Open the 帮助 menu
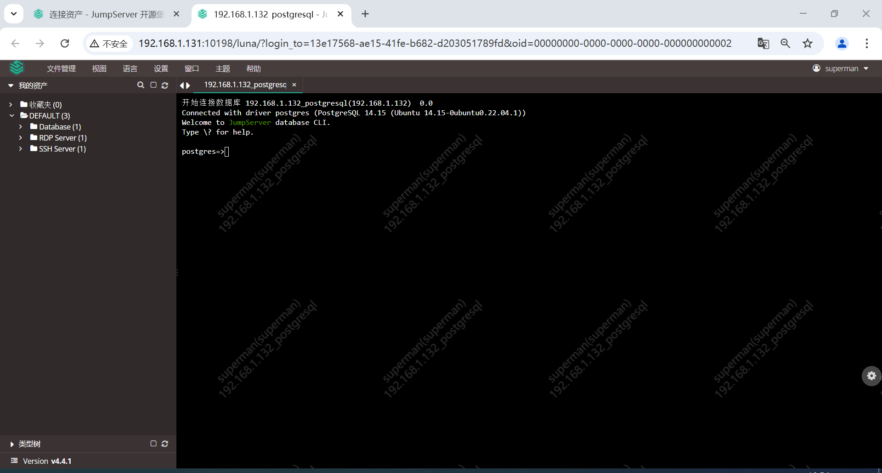Screen dimensions: 882x473 click(x=254, y=68)
